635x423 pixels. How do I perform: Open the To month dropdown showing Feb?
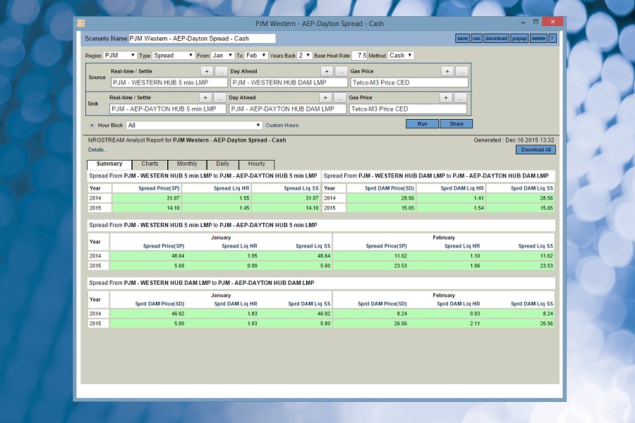click(256, 56)
